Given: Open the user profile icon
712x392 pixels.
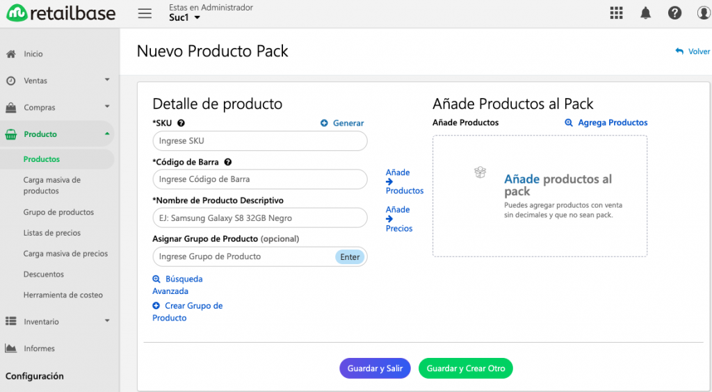Looking at the screenshot, I should (x=704, y=13).
